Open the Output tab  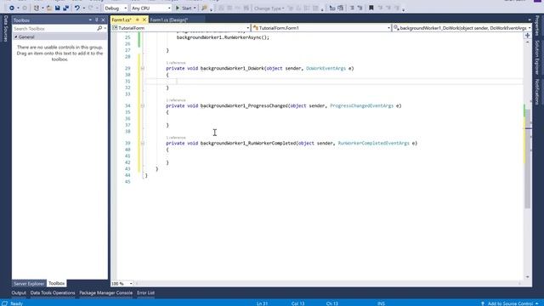click(x=19, y=292)
